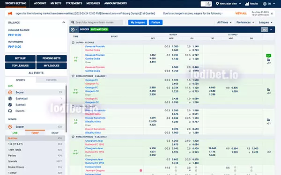281x175 pixels.
Task: Open the ANNOUNCEMENTS menu
Action: click(116, 3)
